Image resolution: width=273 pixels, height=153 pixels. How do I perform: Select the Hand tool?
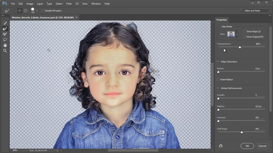click(x=5, y=45)
